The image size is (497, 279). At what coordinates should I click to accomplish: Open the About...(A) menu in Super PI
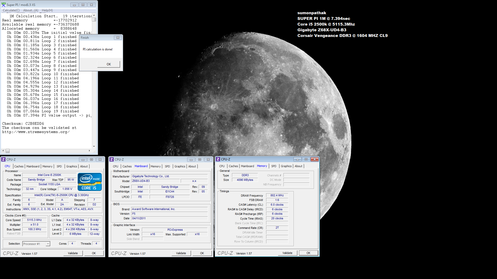coord(31,10)
